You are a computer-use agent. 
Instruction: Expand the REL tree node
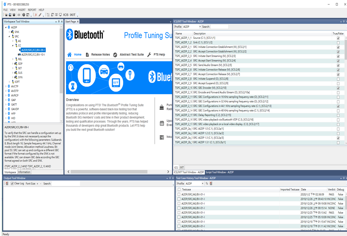13,59
